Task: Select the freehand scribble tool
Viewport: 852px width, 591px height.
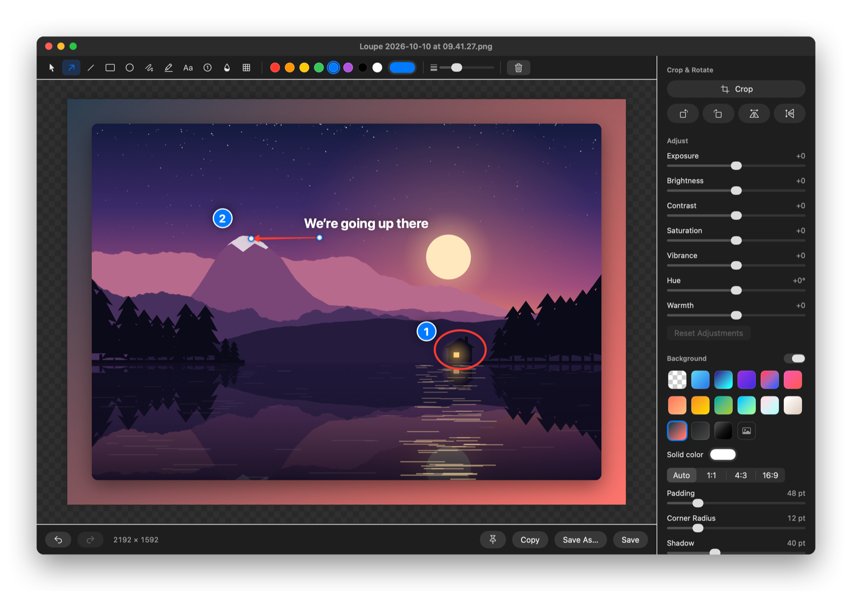Action: (149, 68)
